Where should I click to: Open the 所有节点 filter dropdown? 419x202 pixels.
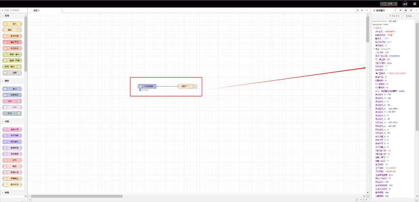click(395, 16)
